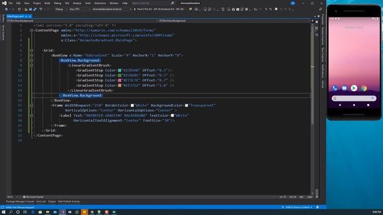The image size is (383, 215).
Task: Click the Android device manager icon in toolbar
Action: [228, 10]
